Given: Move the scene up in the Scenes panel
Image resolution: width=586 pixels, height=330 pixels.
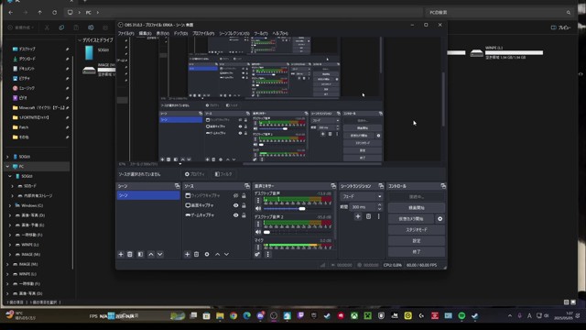Looking at the screenshot, I should tap(151, 255).
